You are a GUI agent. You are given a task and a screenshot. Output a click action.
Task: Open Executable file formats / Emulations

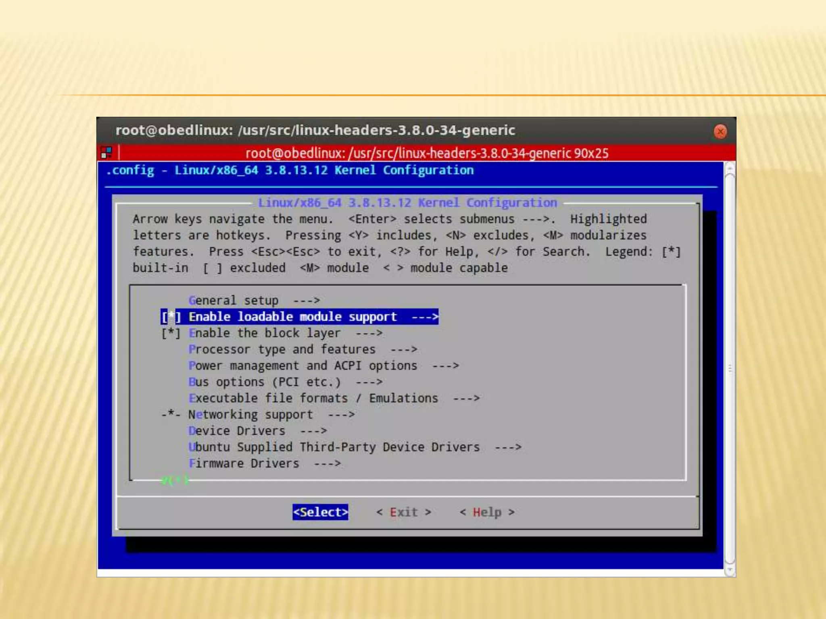point(313,398)
